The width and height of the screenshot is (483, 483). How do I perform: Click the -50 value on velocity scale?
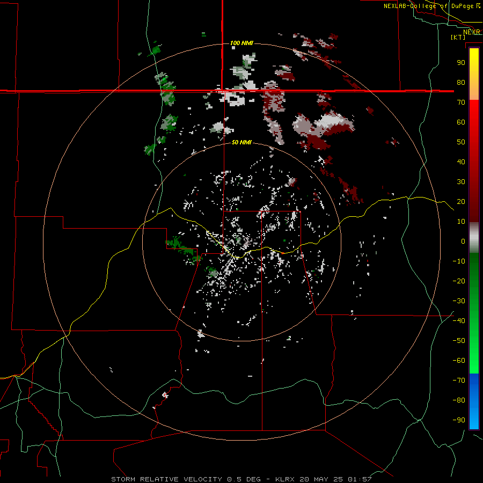pos(459,340)
